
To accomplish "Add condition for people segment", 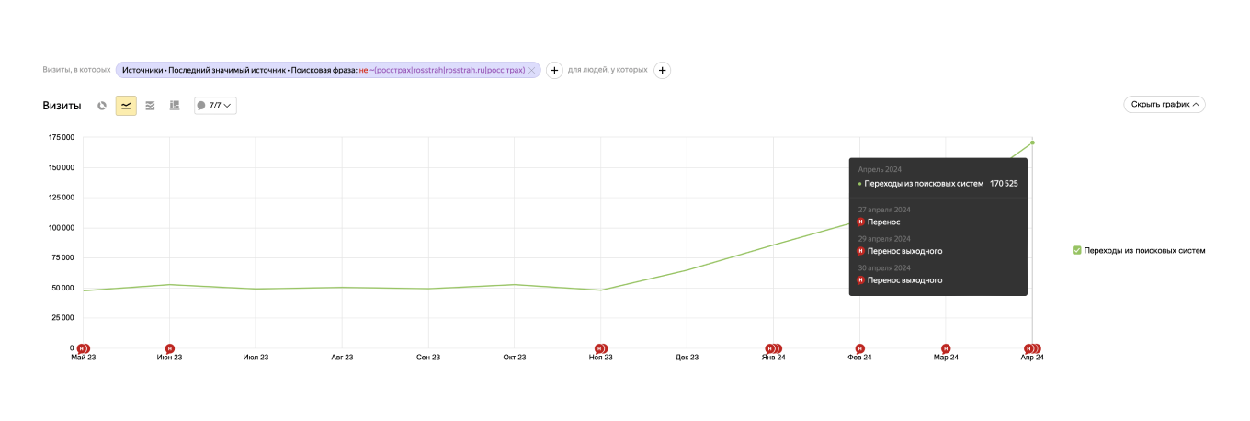I will tap(662, 70).
